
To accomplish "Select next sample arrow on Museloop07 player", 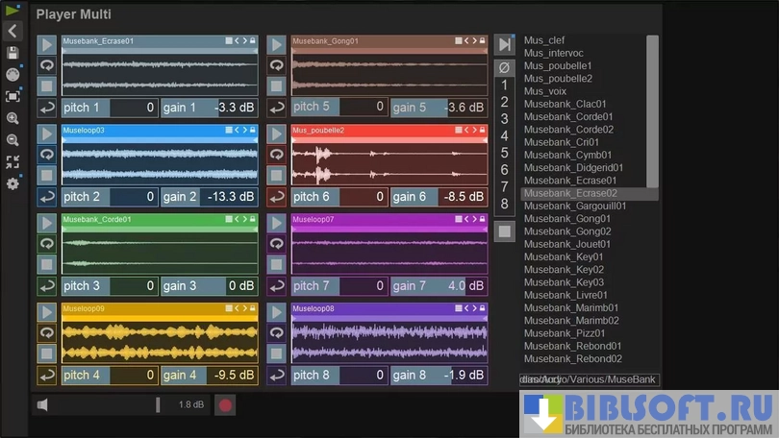I will click(474, 219).
